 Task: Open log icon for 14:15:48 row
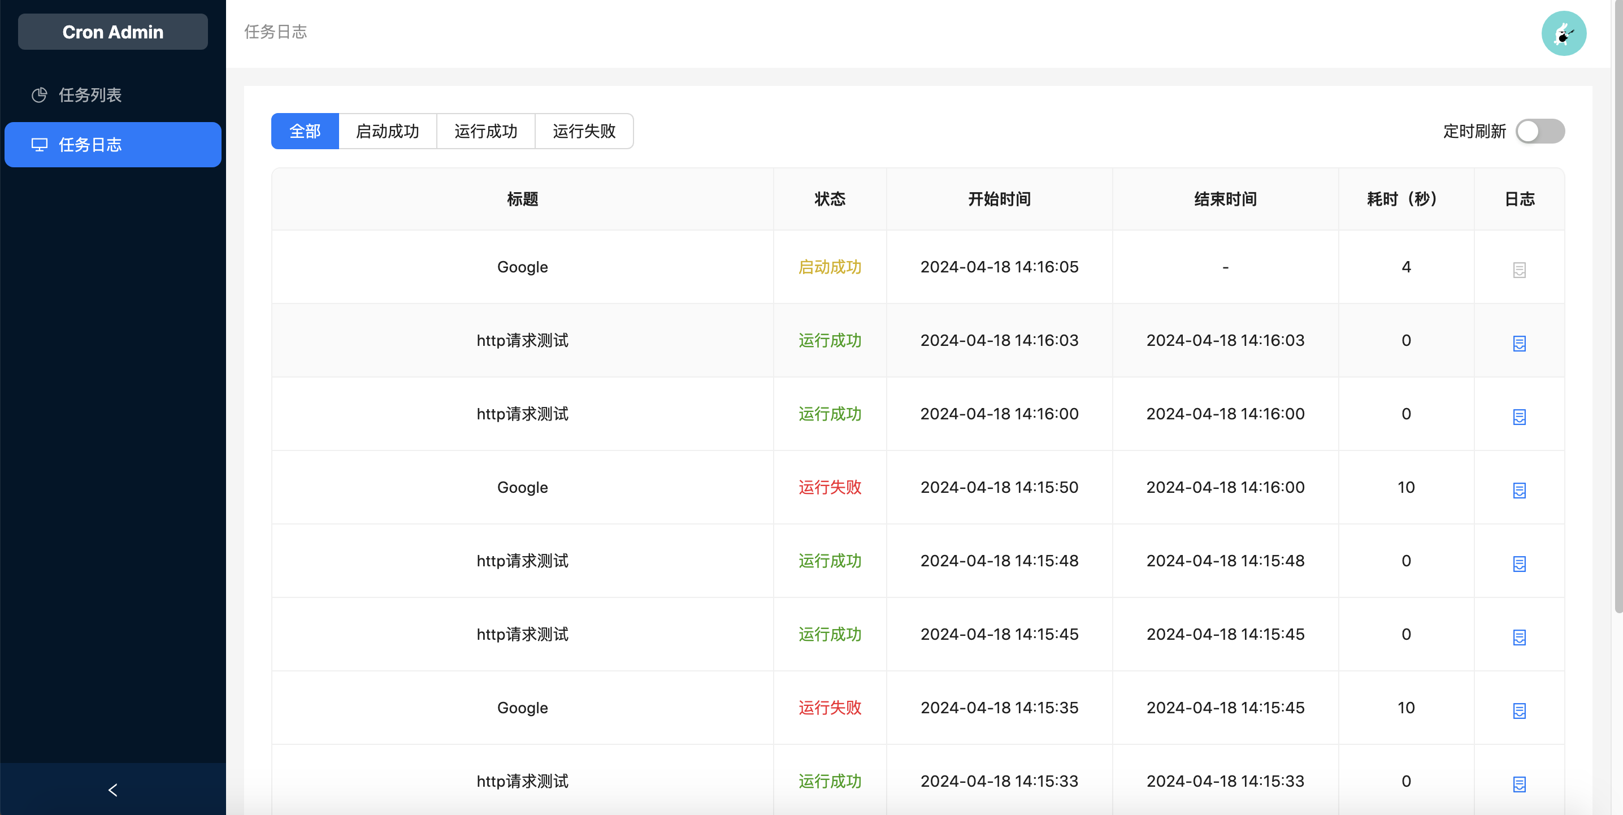tap(1518, 563)
